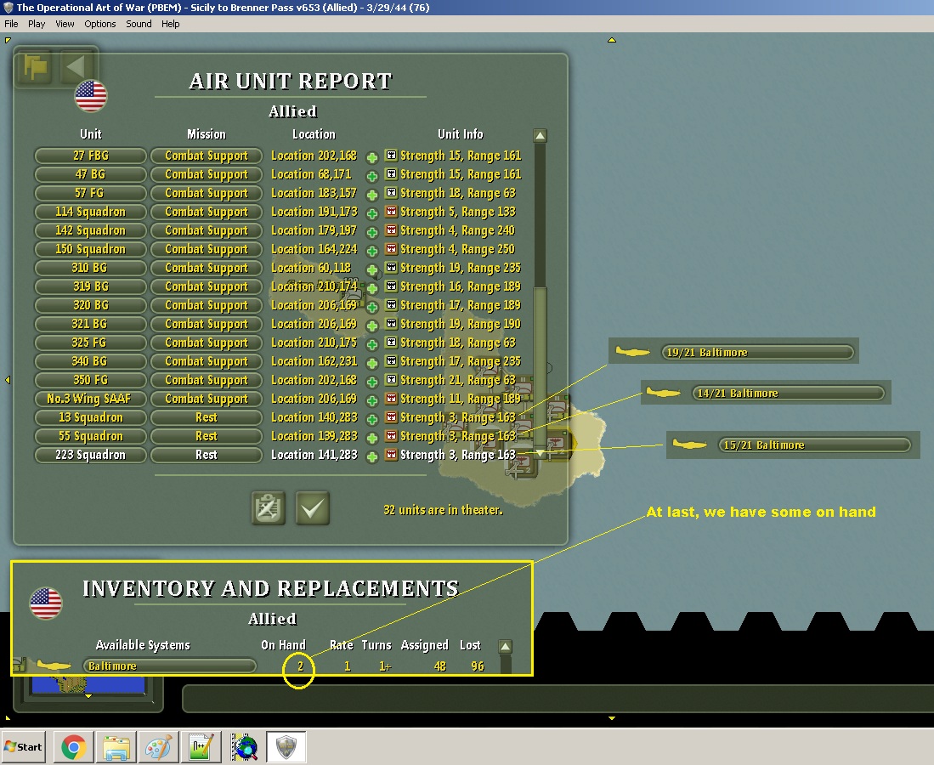The image size is (934, 765).
Task: Open the Play menu
Action: point(37,24)
